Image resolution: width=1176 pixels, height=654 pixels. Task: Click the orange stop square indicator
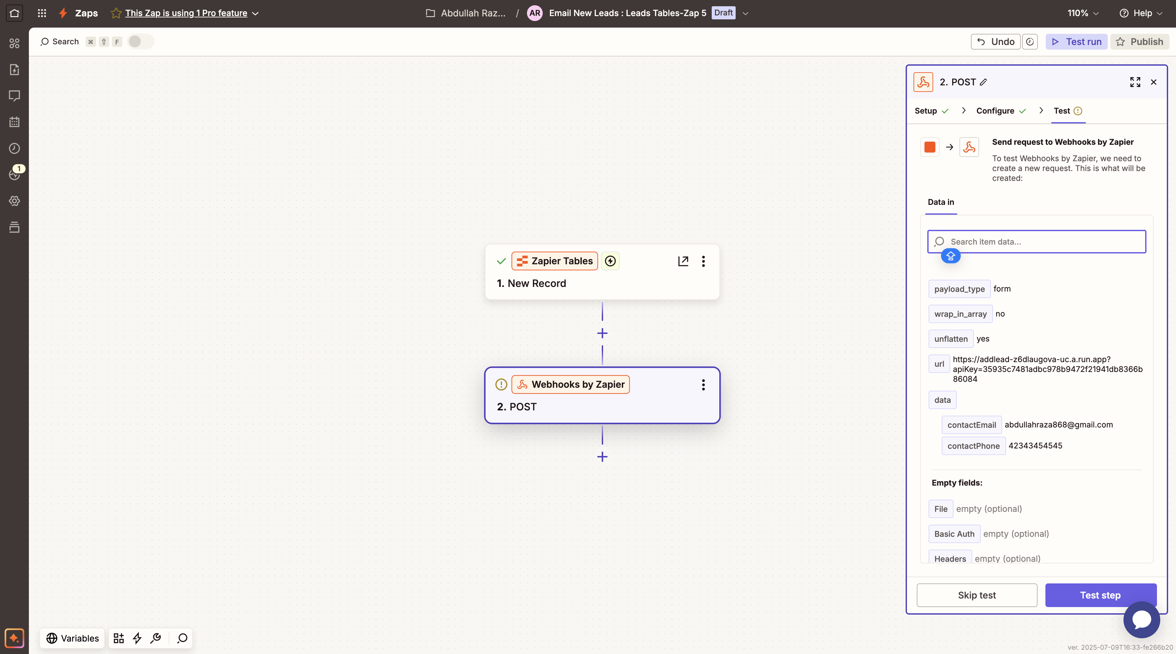(x=930, y=147)
